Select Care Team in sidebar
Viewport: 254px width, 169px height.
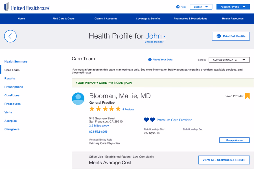tap(12, 70)
